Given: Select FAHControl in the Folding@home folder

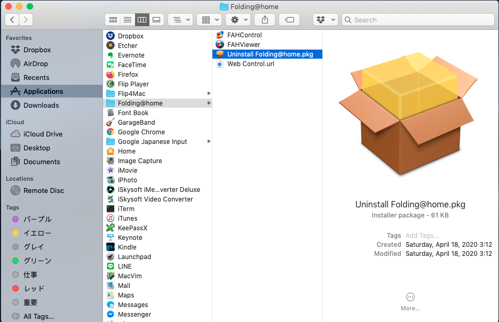Looking at the screenshot, I should click(267, 35).
